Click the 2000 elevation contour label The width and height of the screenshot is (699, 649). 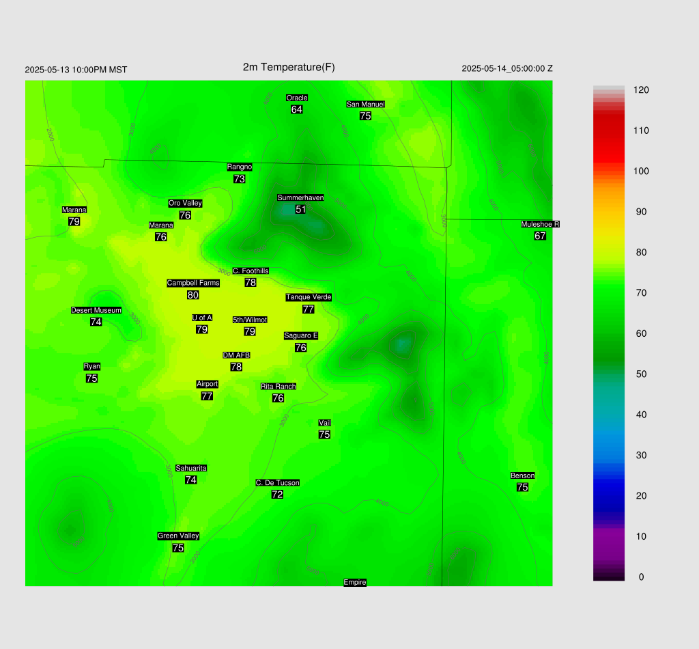pos(50,135)
